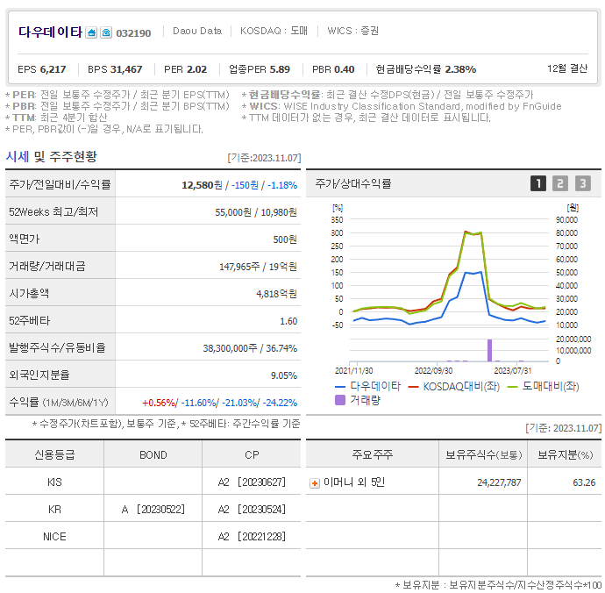This screenshot has height=593, width=605.
Task: Select the 시가총액 4,818억원 value
Action: point(277,294)
